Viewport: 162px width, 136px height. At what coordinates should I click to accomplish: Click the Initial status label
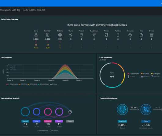(36, 121)
